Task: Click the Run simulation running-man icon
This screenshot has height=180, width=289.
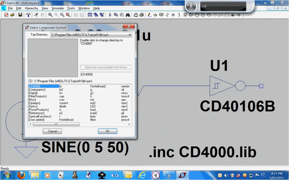Action: pos(36,15)
